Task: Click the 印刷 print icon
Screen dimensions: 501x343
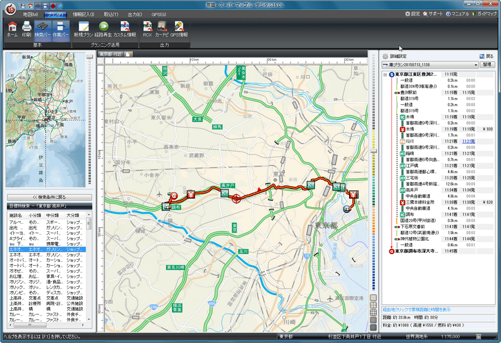Action: click(27, 29)
